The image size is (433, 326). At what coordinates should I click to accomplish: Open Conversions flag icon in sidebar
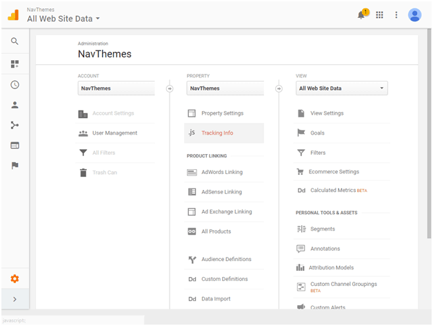[14, 166]
